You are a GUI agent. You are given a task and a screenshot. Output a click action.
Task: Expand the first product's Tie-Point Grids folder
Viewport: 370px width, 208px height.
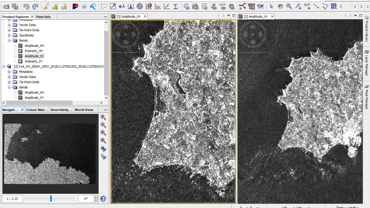(9, 30)
